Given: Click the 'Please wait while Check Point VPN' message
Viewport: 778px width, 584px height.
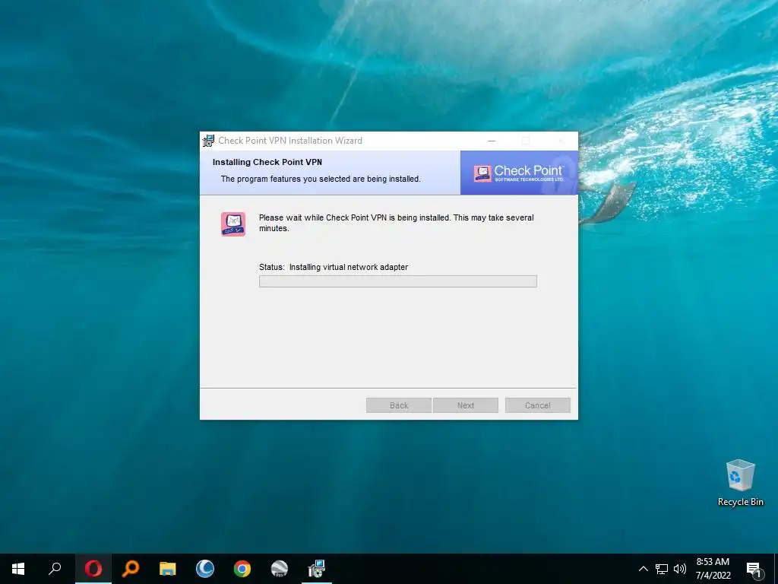Looking at the screenshot, I should (397, 223).
